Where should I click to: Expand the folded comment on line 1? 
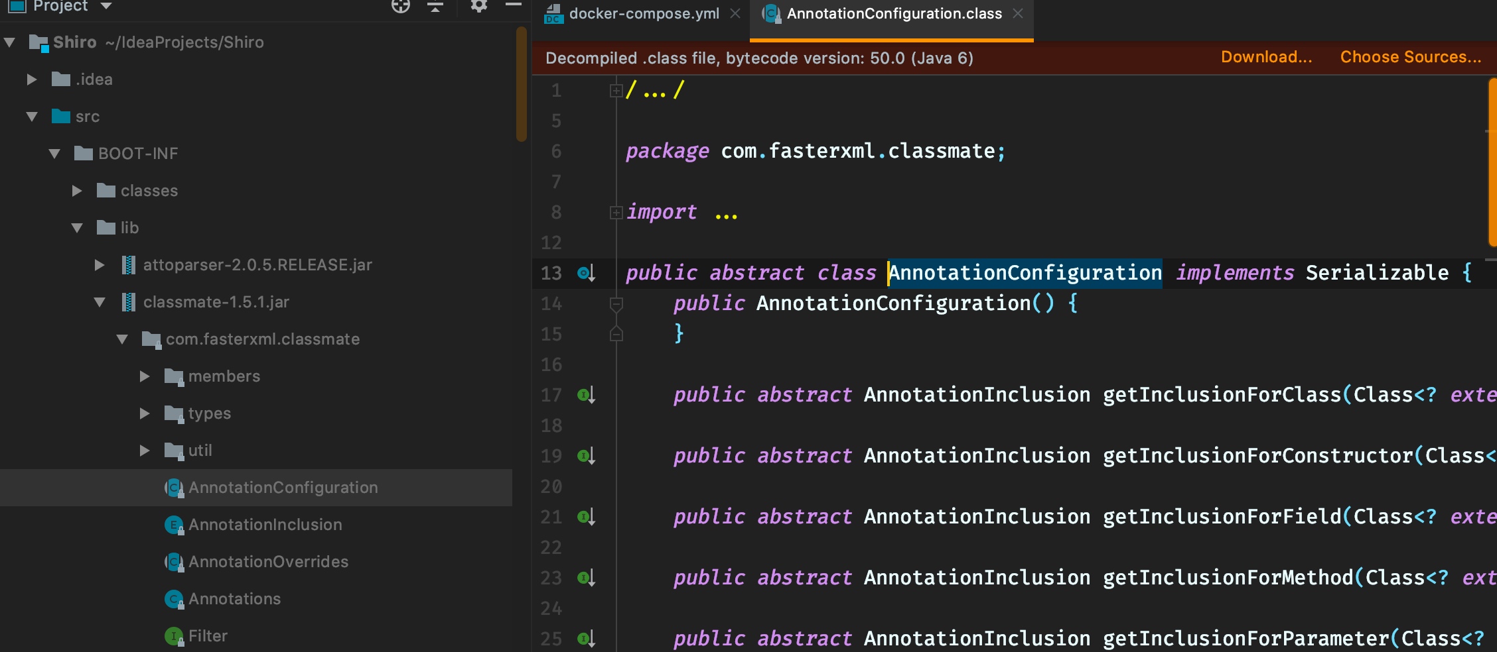coord(616,91)
